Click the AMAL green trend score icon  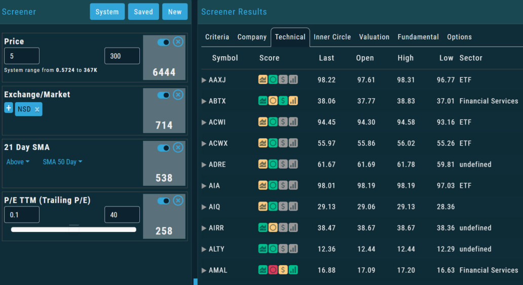(263, 270)
